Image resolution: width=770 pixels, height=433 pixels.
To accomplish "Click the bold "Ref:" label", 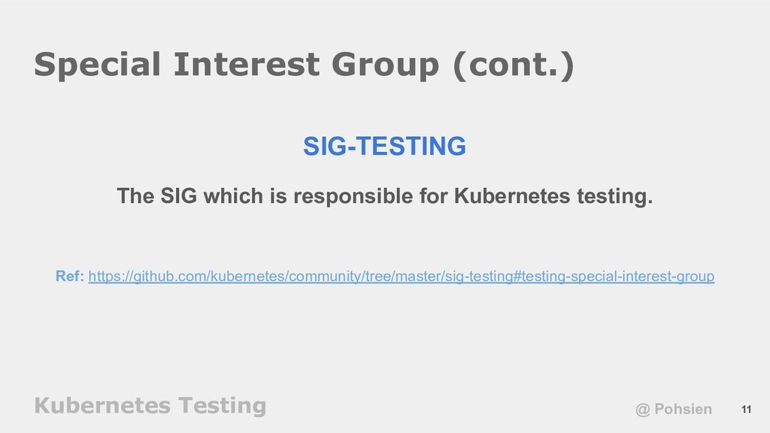I will coord(70,276).
